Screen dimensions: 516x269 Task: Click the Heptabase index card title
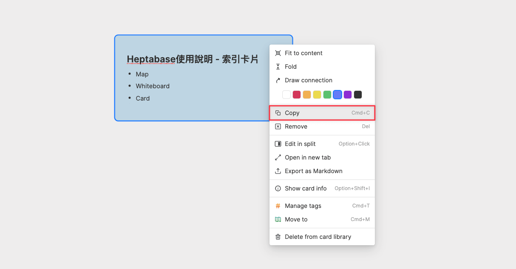coord(193,59)
